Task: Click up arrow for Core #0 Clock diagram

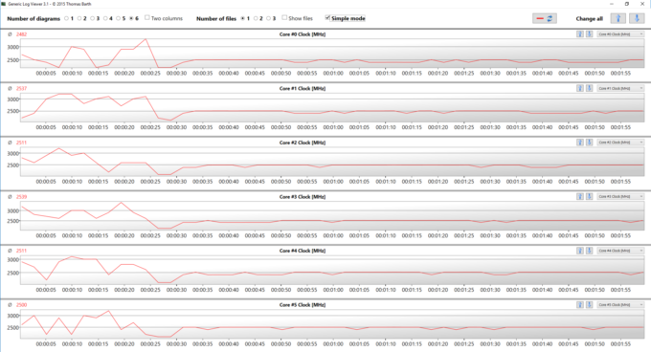Action: tap(580, 34)
